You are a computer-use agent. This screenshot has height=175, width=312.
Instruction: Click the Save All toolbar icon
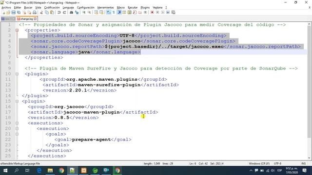pyautogui.click(x=19, y=12)
